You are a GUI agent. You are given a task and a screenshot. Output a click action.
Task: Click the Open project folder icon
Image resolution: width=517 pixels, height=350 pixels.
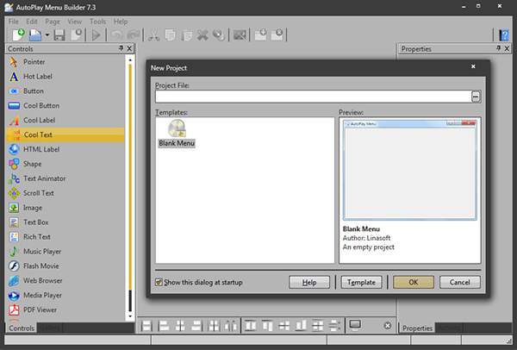click(x=35, y=34)
